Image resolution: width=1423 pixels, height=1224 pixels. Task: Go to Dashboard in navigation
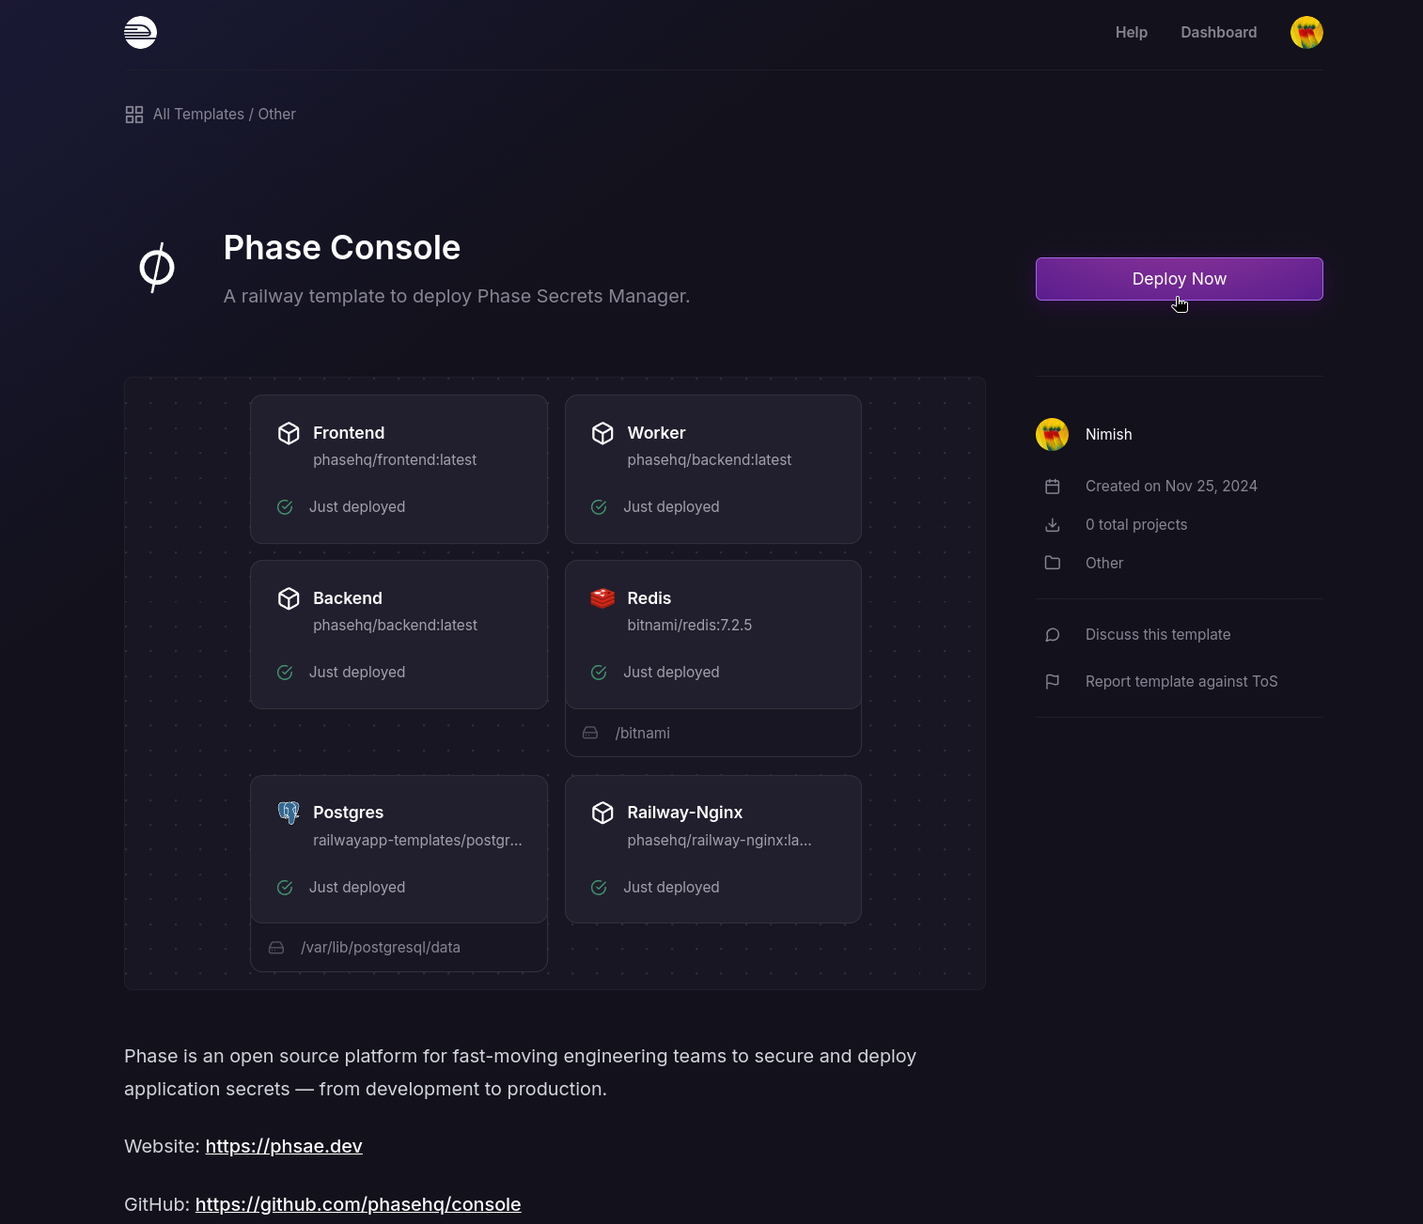tap(1218, 33)
